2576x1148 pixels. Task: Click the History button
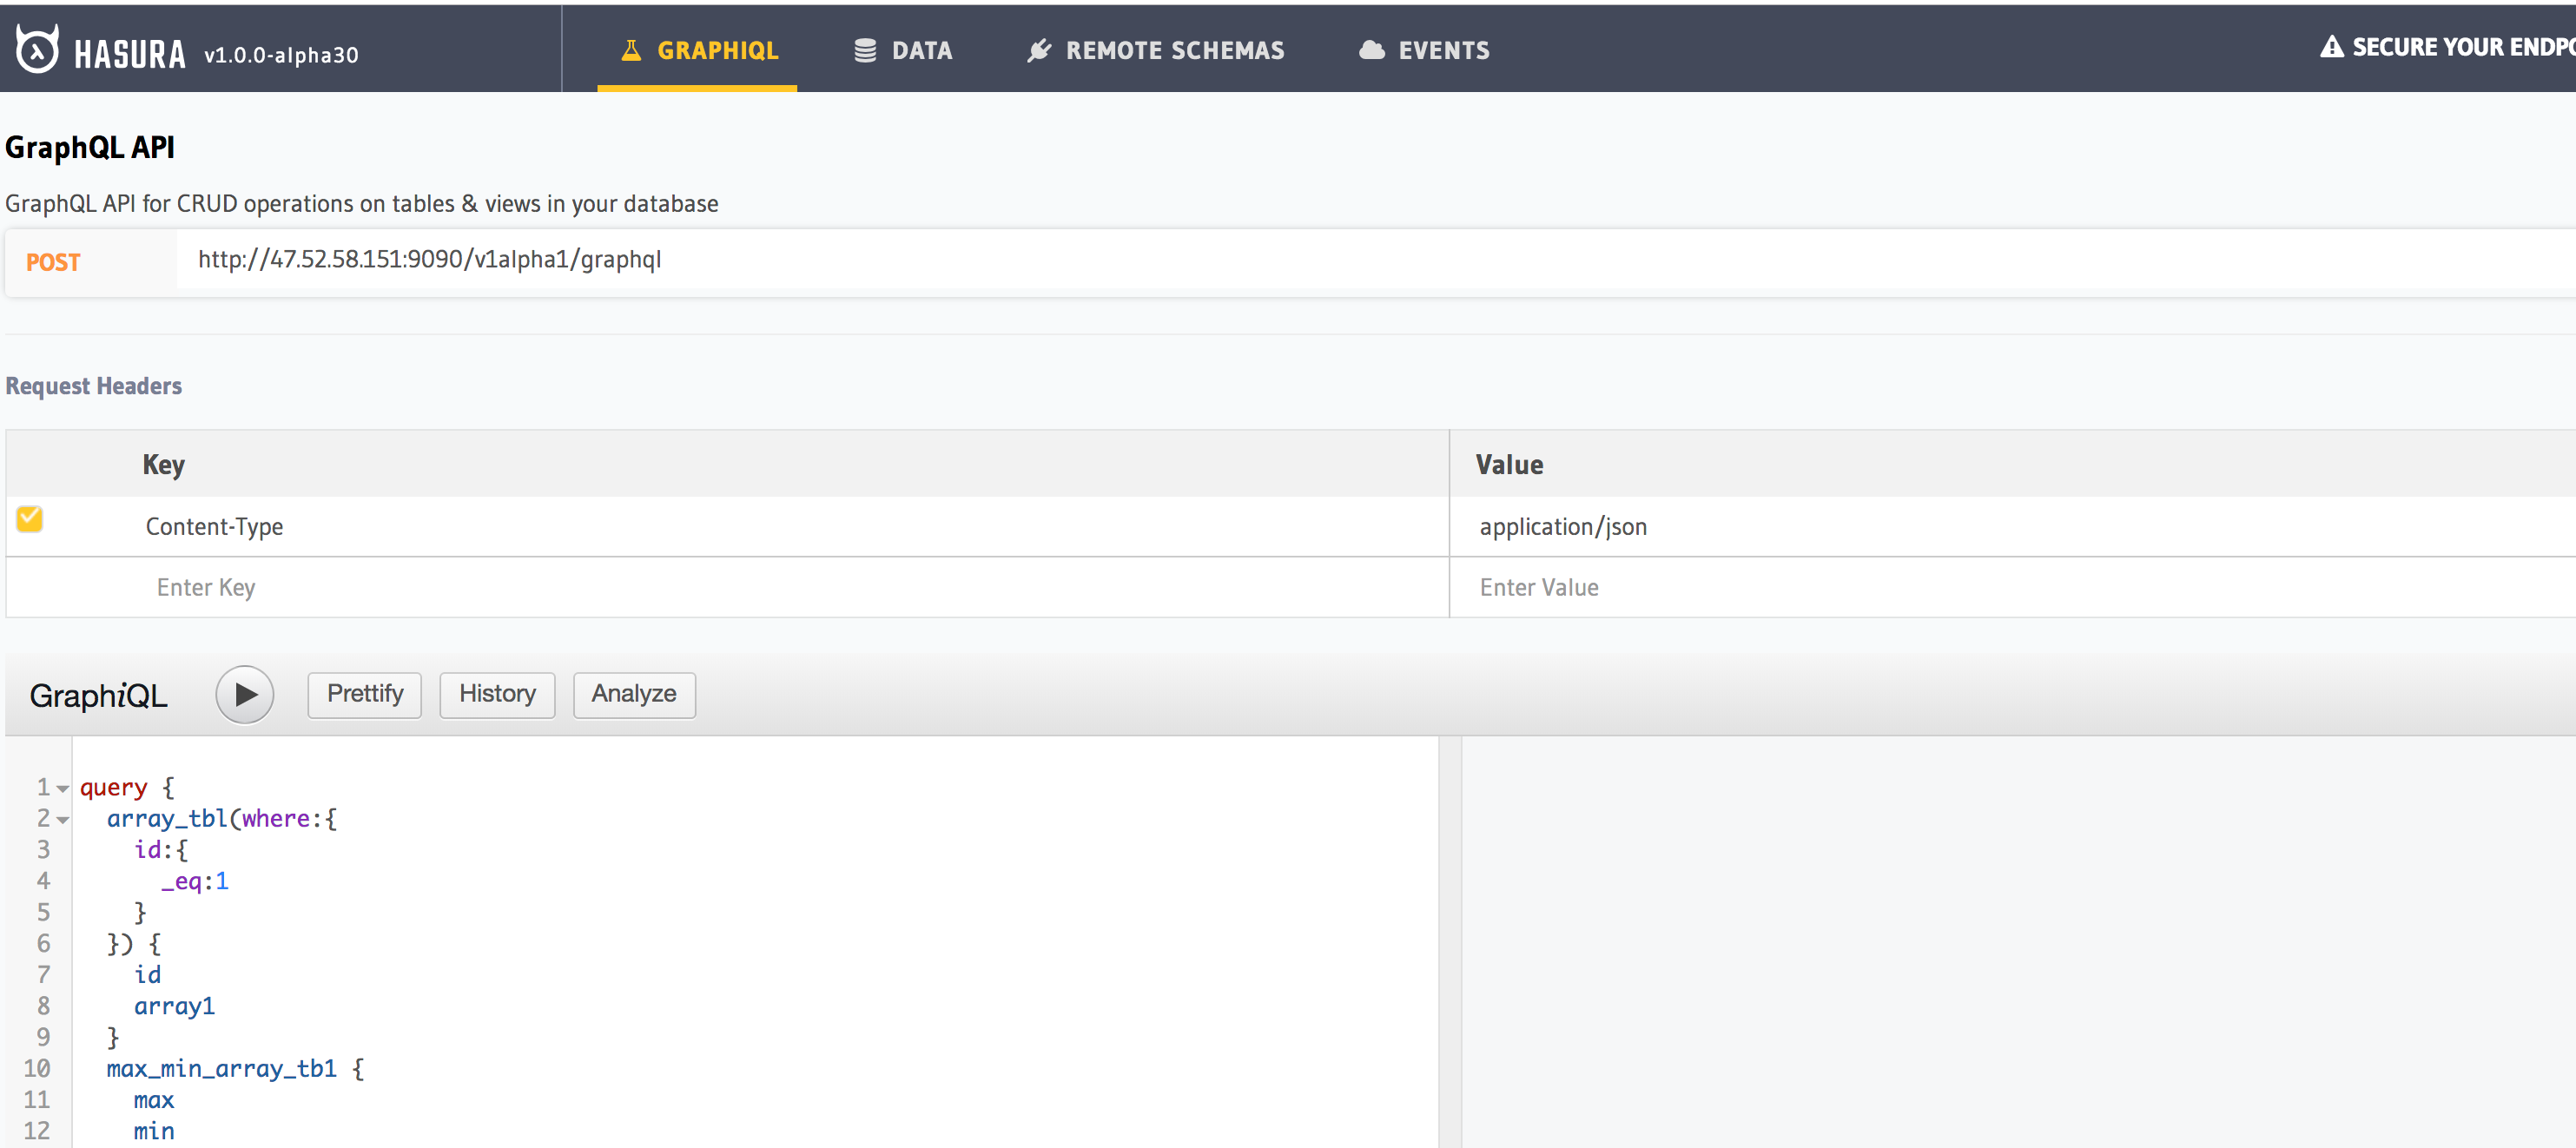point(496,693)
